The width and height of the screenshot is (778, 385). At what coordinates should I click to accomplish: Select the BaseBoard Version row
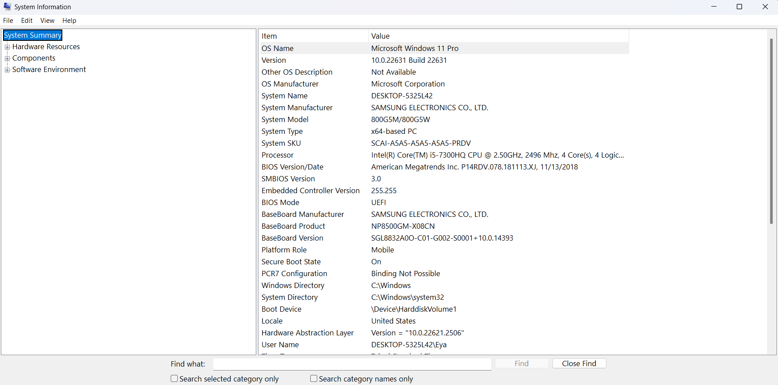click(444, 238)
